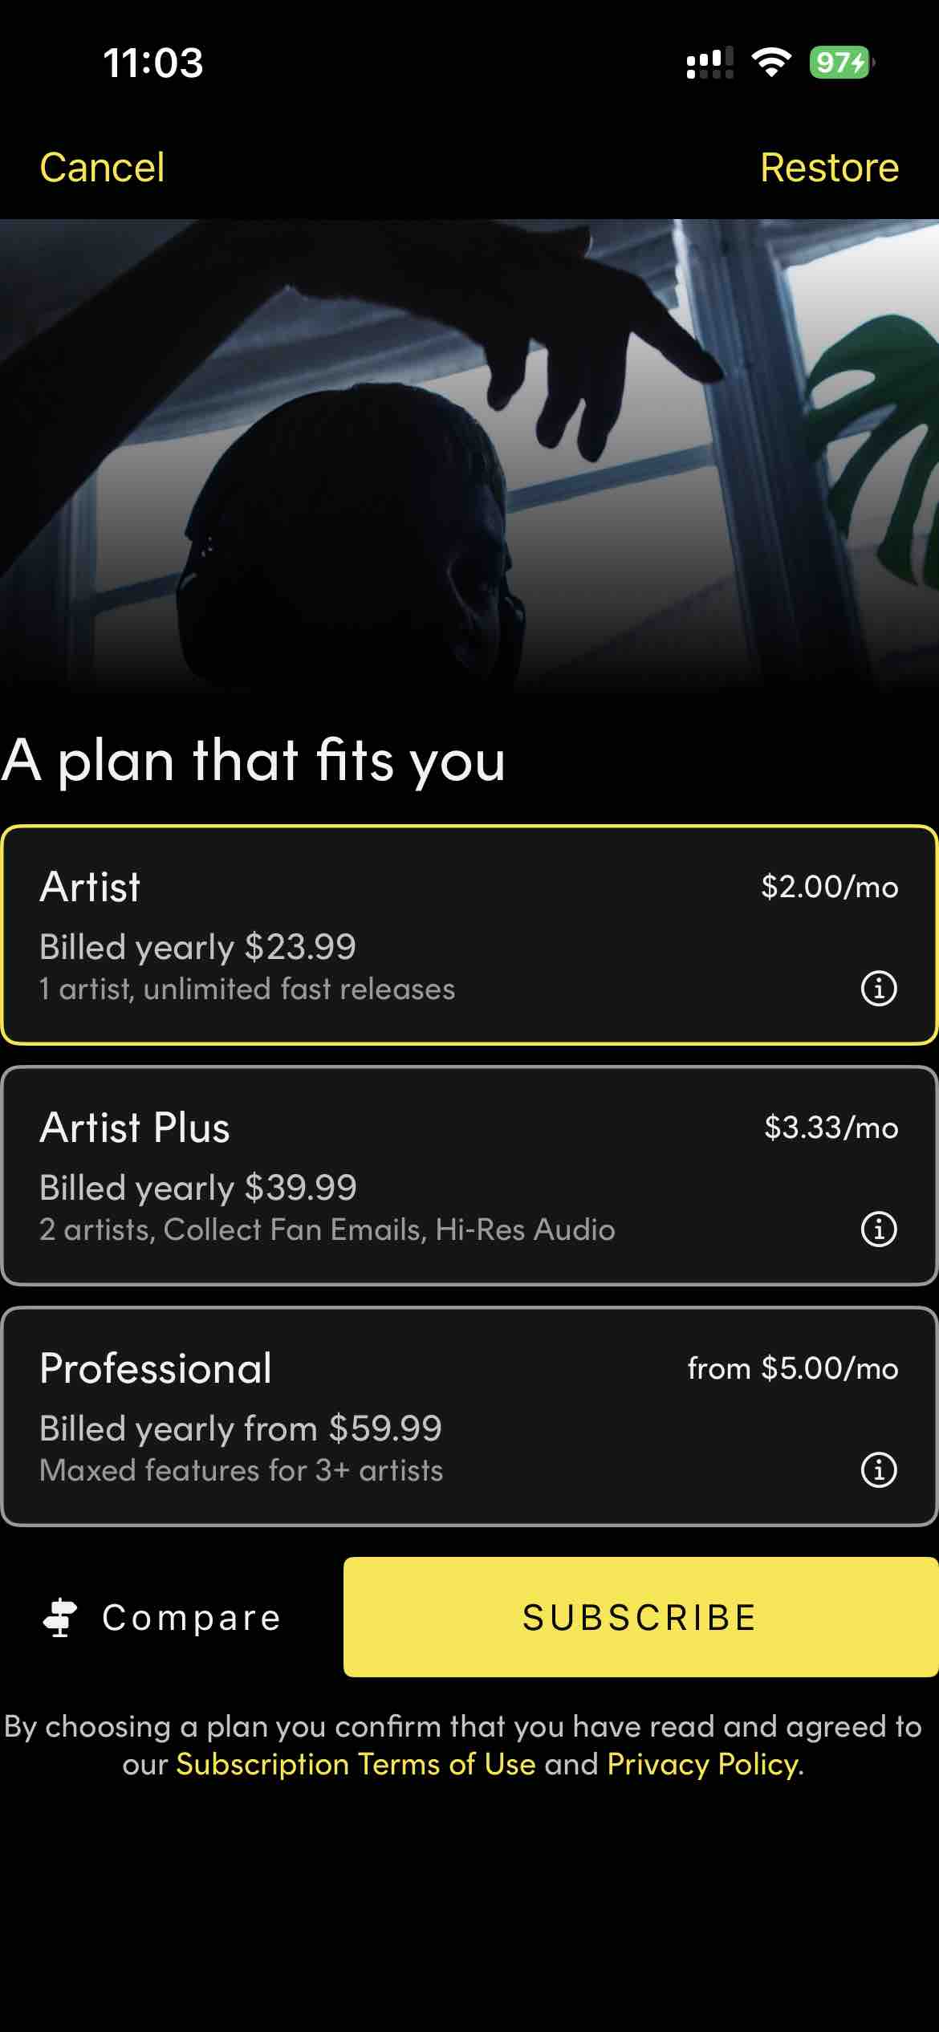Tap the clock showing 11:03
The image size is (939, 2032).
[153, 63]
